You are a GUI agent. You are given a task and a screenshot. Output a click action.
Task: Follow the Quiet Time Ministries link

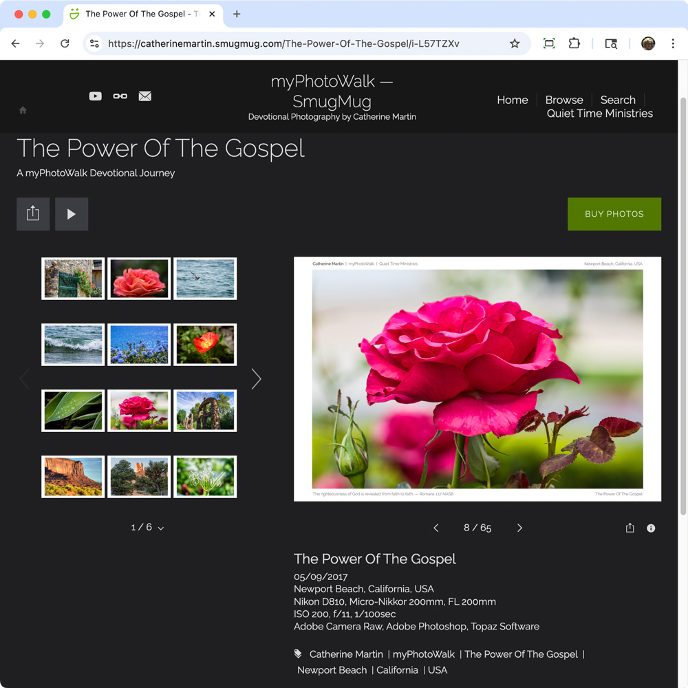599,114
